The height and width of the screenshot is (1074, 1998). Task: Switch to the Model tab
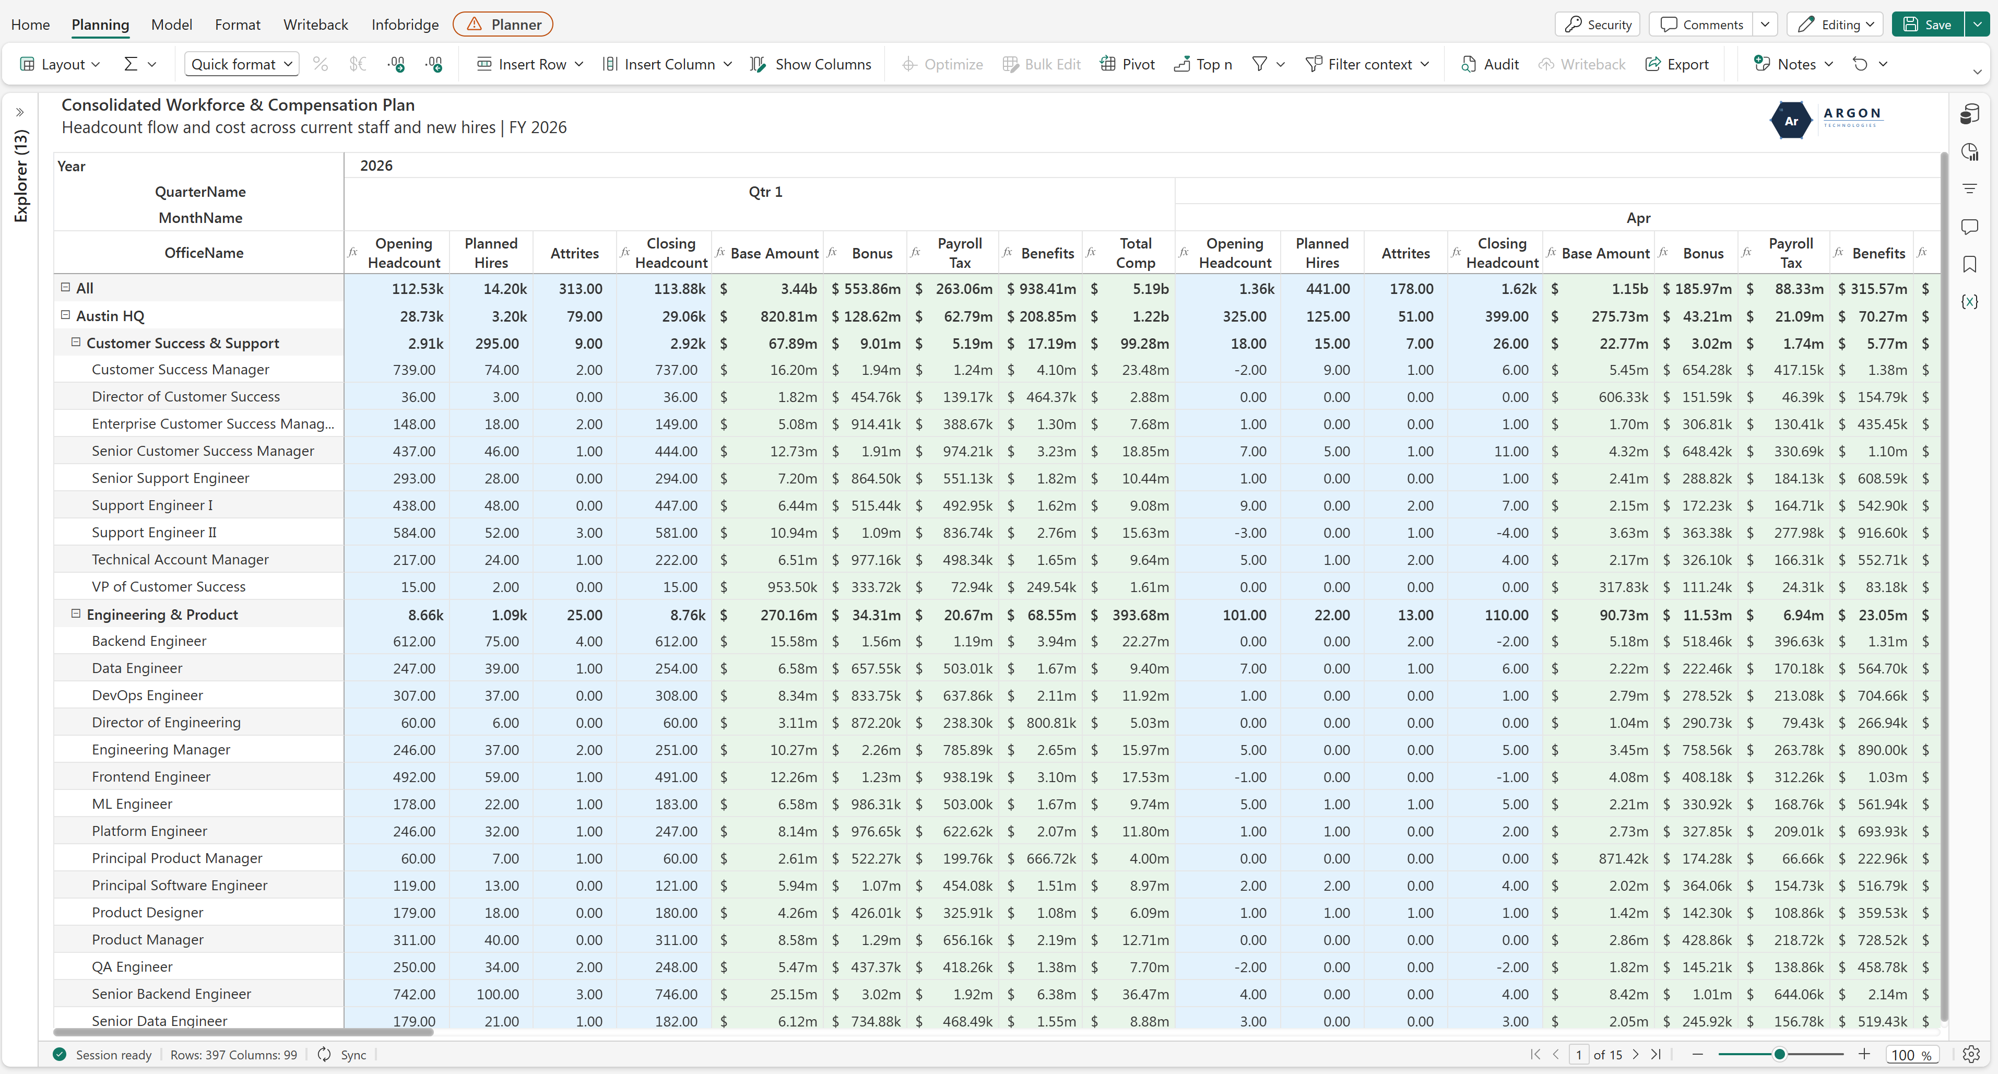tap(171, 25)
